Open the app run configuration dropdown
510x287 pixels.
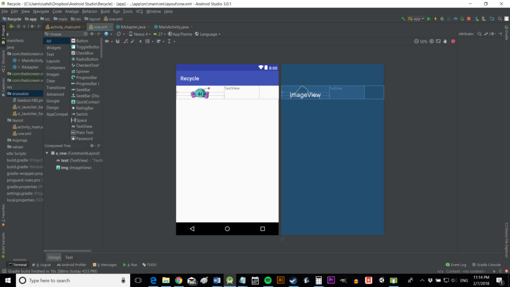click(416, 19)
